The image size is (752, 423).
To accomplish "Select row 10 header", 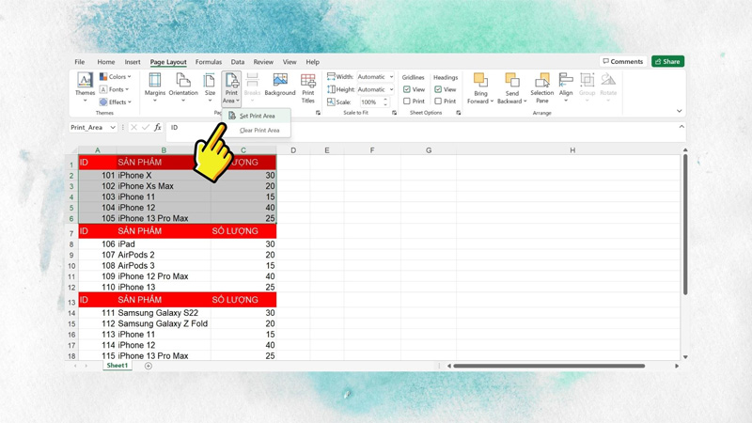I will coord(71,266).
